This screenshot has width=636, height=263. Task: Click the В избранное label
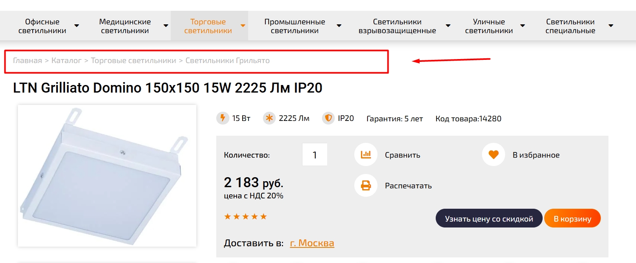click(x=536, y=155)
